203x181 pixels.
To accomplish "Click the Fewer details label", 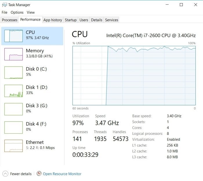I will click(x=21, y=174).
